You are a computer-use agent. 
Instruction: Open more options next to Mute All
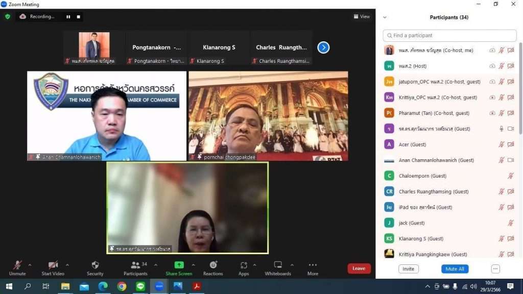pyautogui.click(x=495, y=268)
